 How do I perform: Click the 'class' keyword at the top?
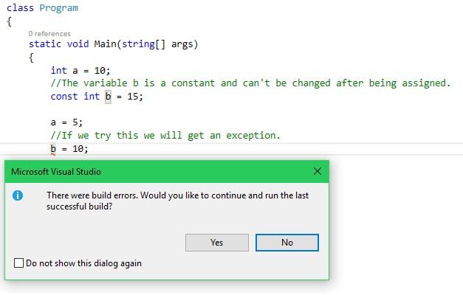(x=20, y=8)
